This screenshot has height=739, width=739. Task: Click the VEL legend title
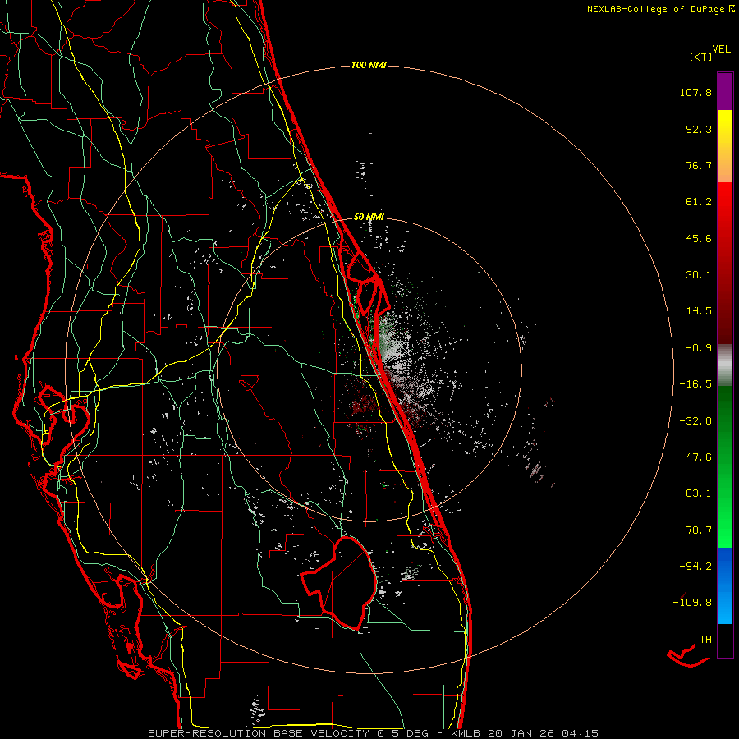pyautogui.click(x=721, y=49)
